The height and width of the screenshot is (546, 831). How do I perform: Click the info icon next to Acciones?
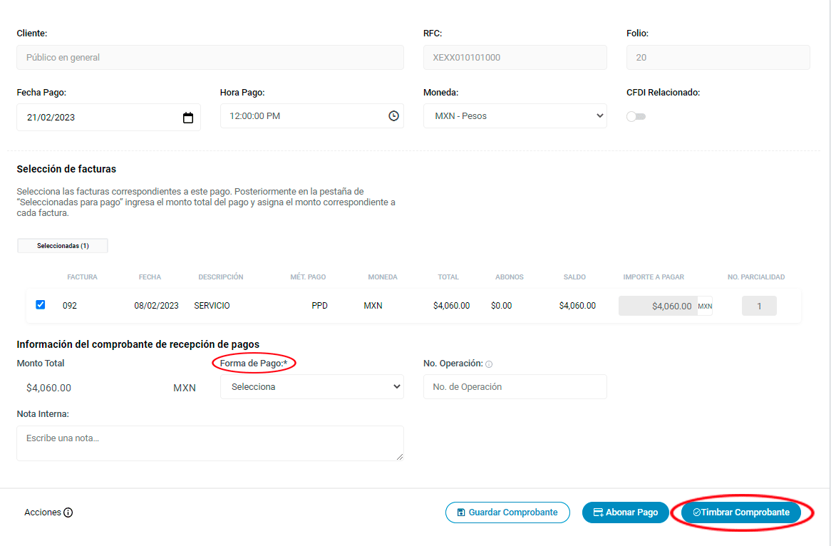68,512
